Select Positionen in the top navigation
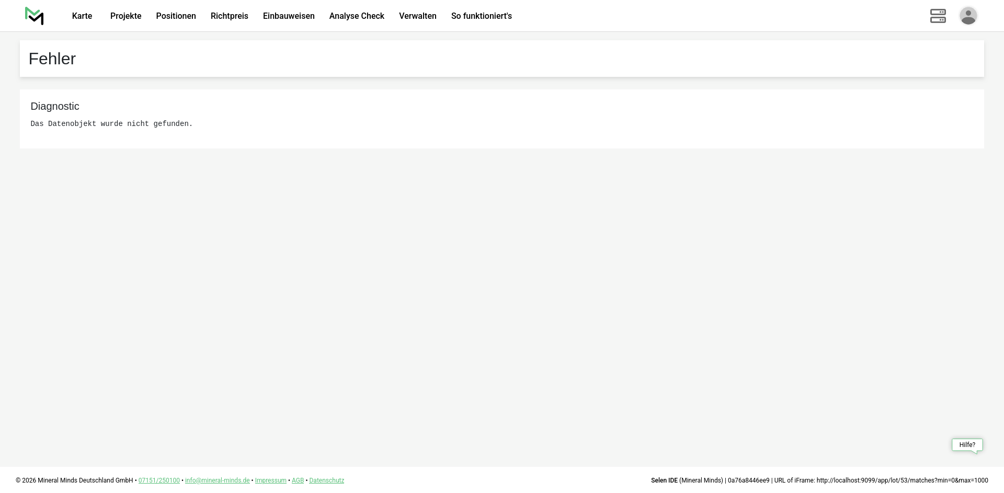The width and height of the screenshot is (1004, 493). [x=176, y=16]
